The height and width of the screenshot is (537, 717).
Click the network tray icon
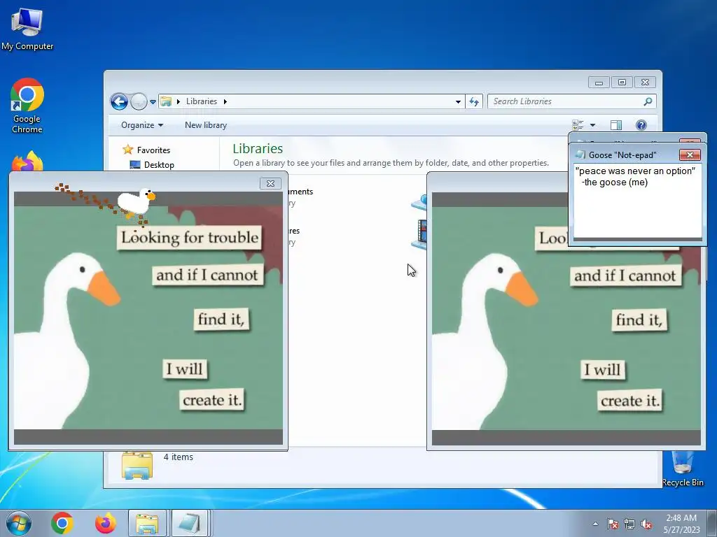pyautogui.click(x=629, y=524)
